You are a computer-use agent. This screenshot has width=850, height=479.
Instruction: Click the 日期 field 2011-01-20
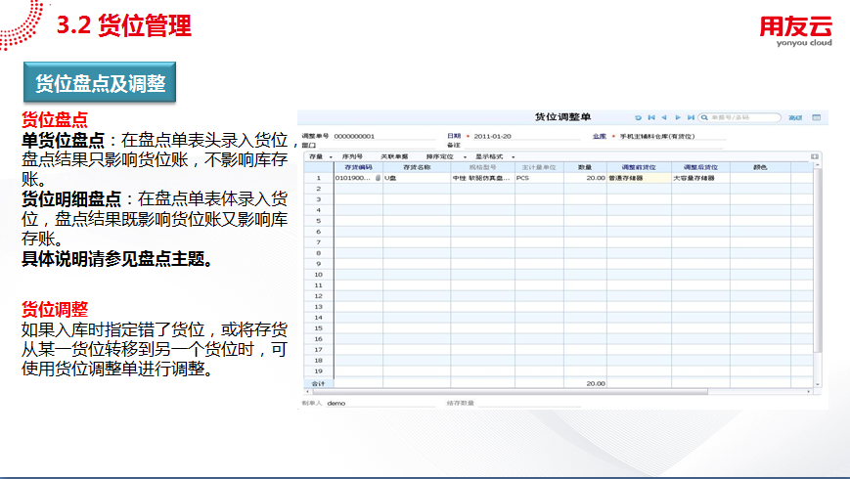pos(526,136)
